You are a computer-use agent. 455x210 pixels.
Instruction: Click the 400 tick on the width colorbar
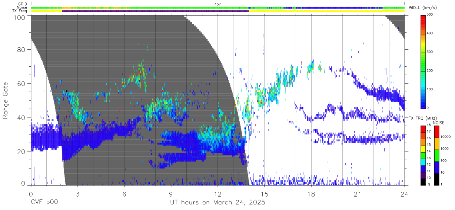[429, 33]
